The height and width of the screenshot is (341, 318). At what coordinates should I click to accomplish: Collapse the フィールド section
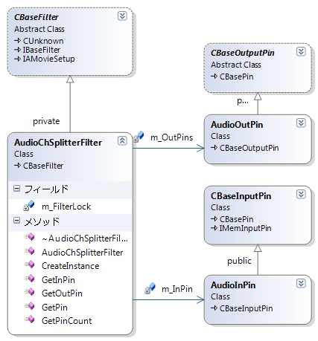(x=16, y=189)
